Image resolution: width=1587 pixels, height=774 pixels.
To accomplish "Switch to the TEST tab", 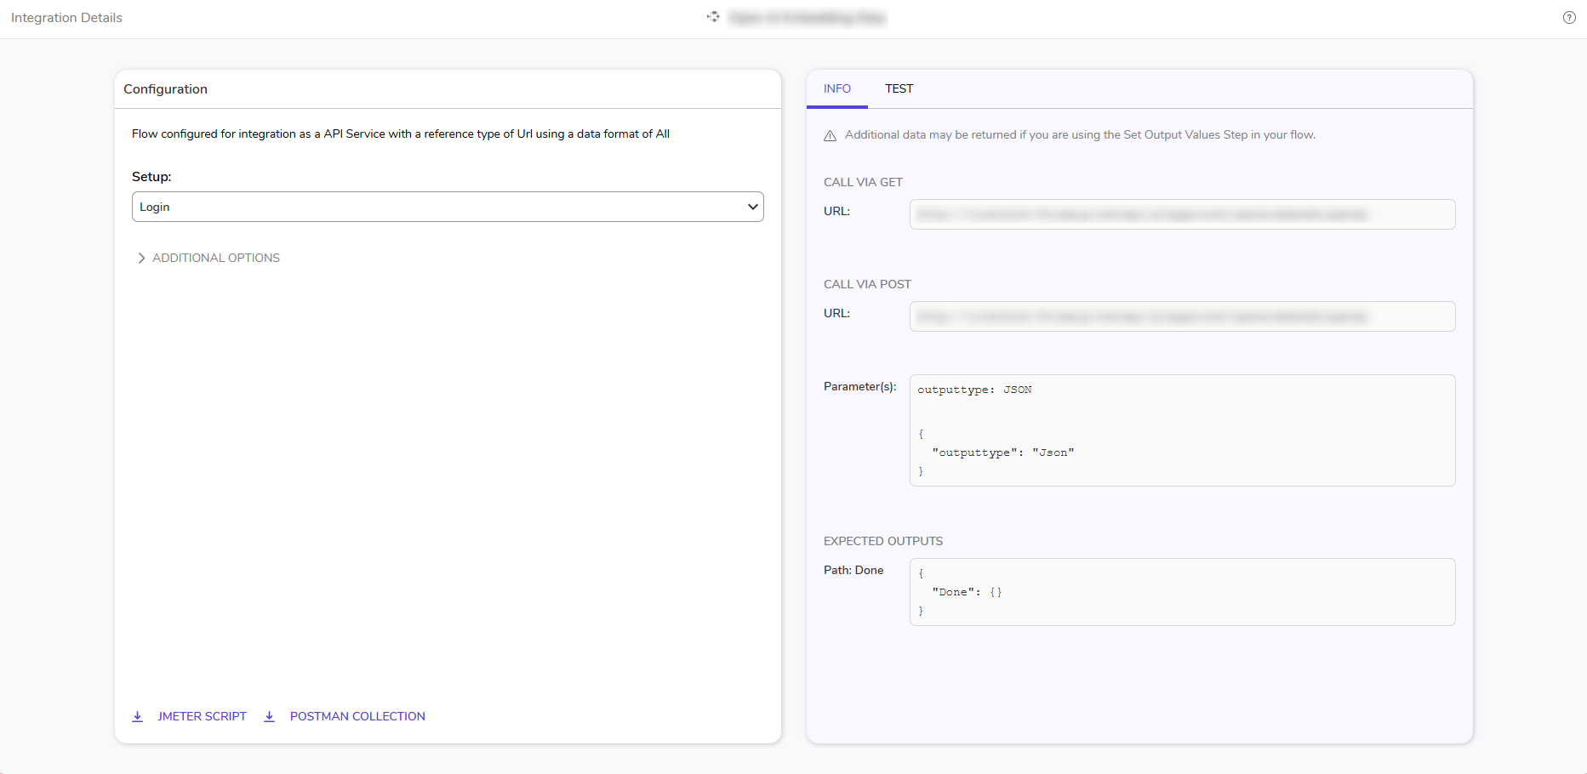I will (899, 88).
